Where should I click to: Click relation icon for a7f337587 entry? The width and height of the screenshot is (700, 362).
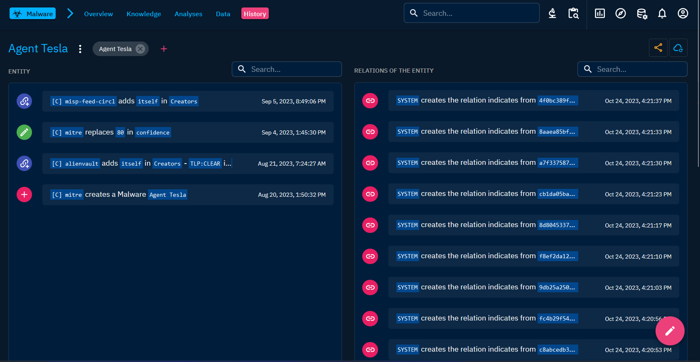(370, 163)
